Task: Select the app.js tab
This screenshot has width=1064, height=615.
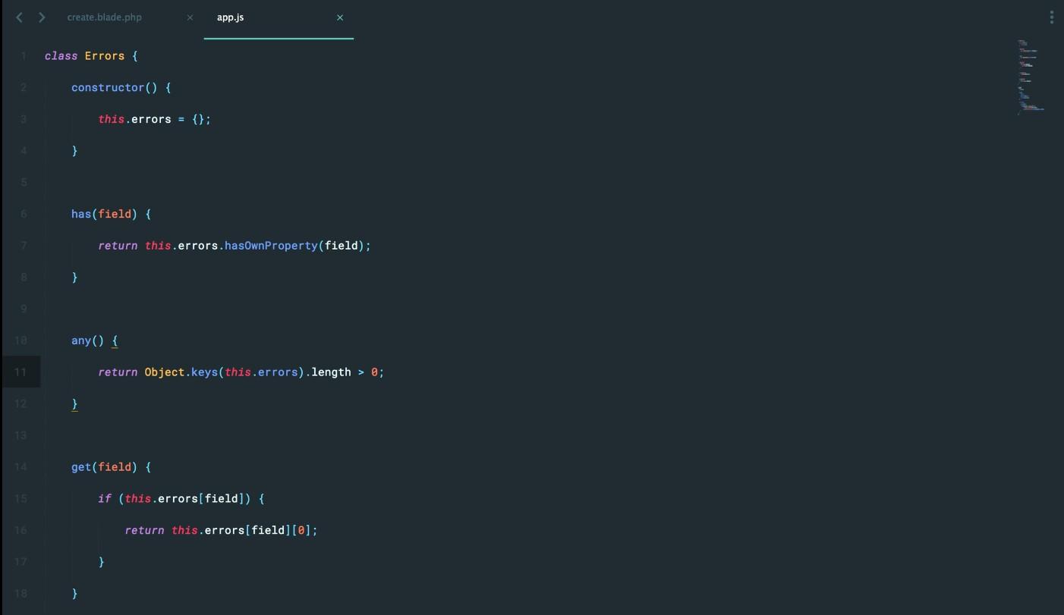Action: [x=231, y=17]
